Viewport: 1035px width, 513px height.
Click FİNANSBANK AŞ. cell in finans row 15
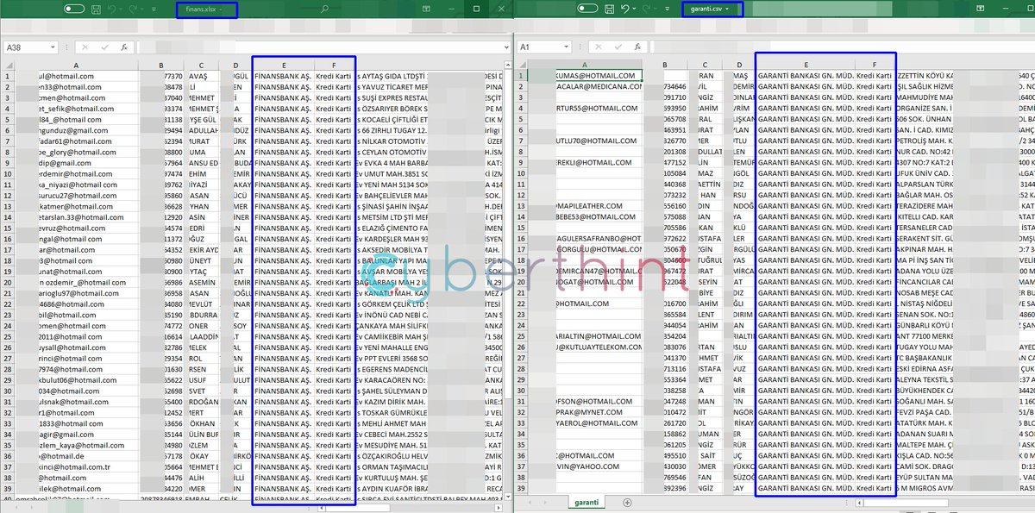tap(284, 228)
